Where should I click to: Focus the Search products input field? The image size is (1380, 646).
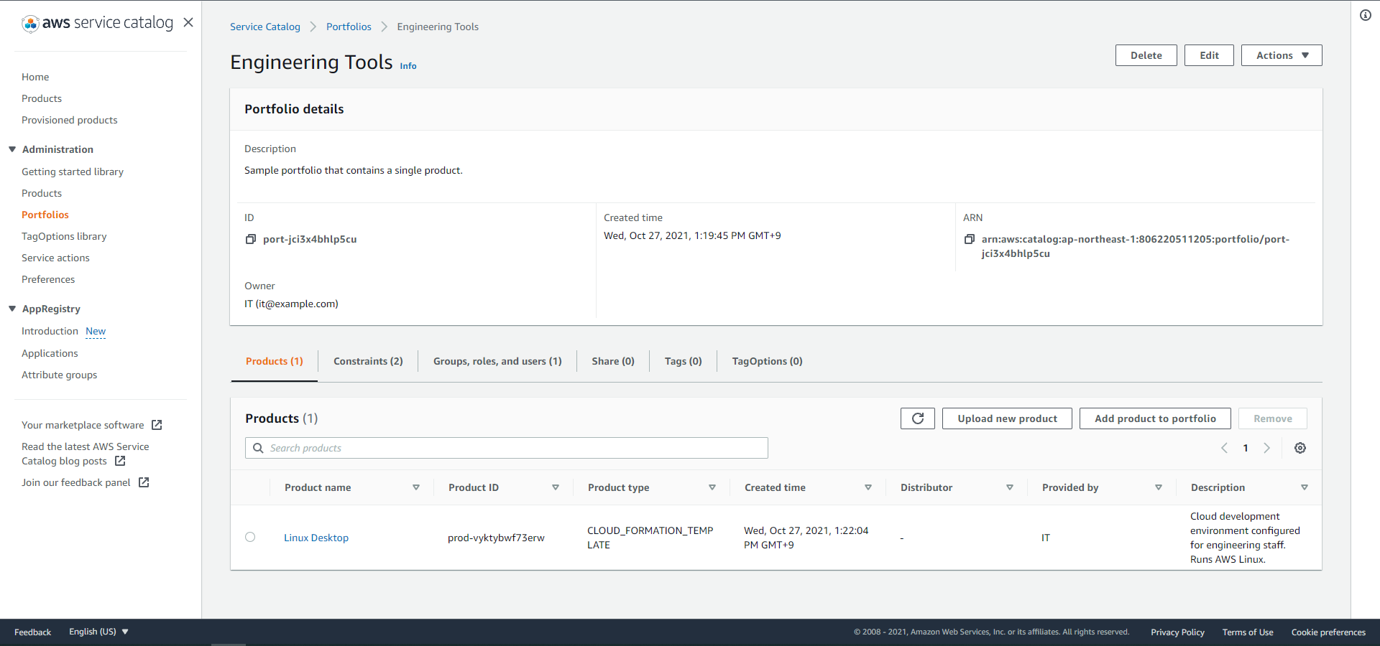507,448
